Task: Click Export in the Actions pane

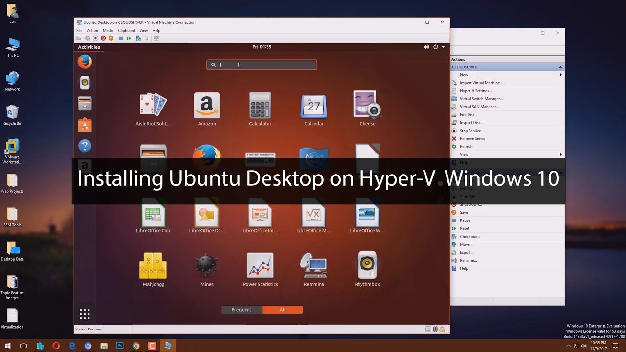Action: pos(467,252)
